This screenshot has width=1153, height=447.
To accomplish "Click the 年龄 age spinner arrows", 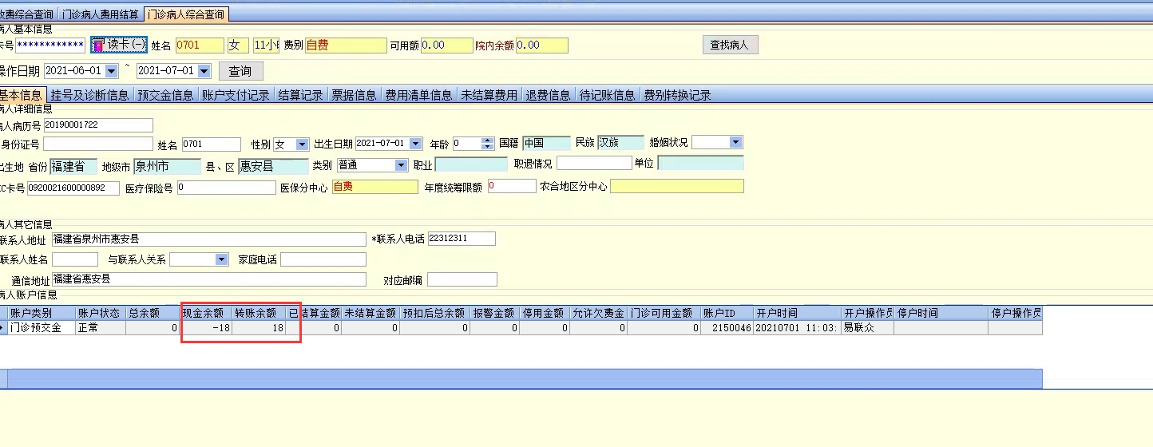I will tap(488, 144).
